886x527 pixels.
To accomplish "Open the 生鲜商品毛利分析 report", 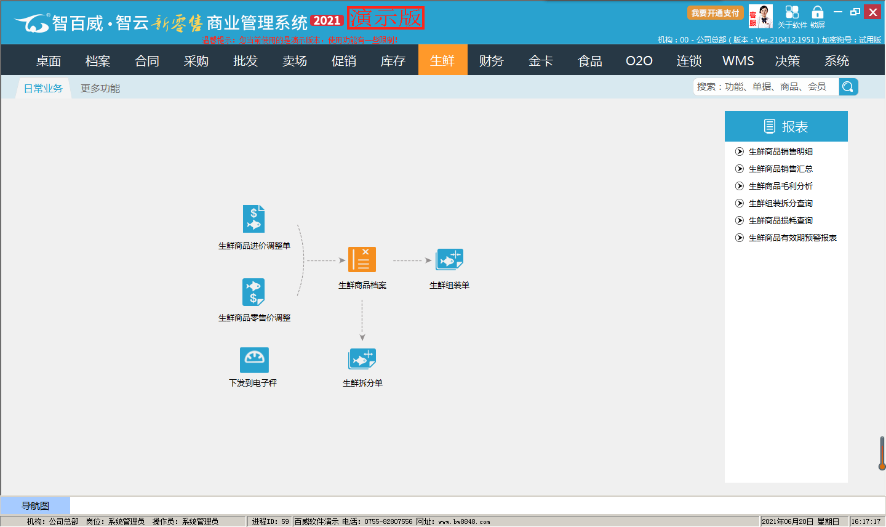I will click(x=780, y=186).
